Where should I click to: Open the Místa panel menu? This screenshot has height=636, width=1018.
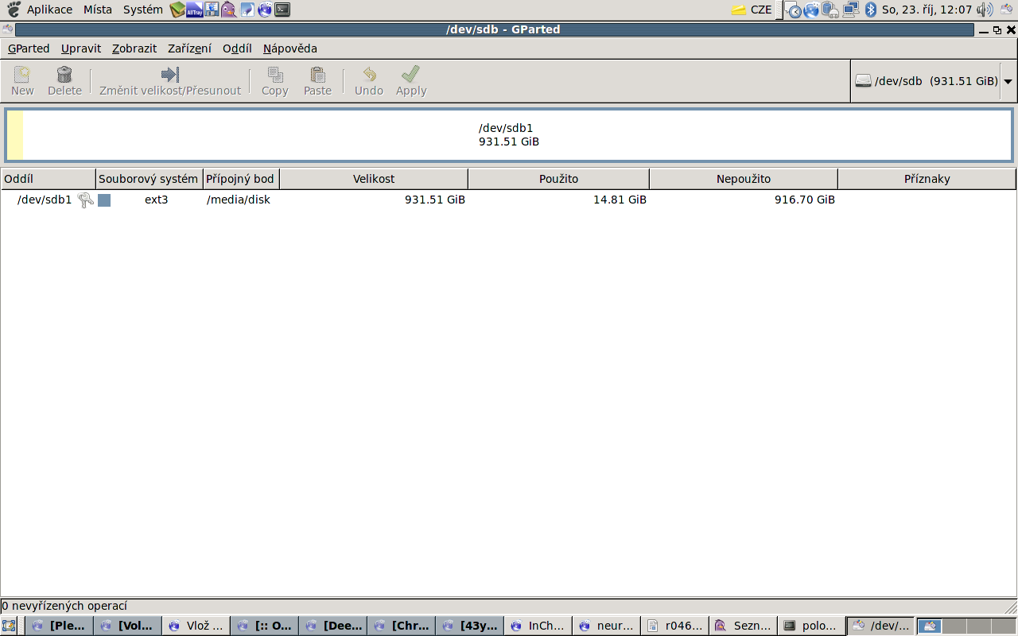point(98,10)
